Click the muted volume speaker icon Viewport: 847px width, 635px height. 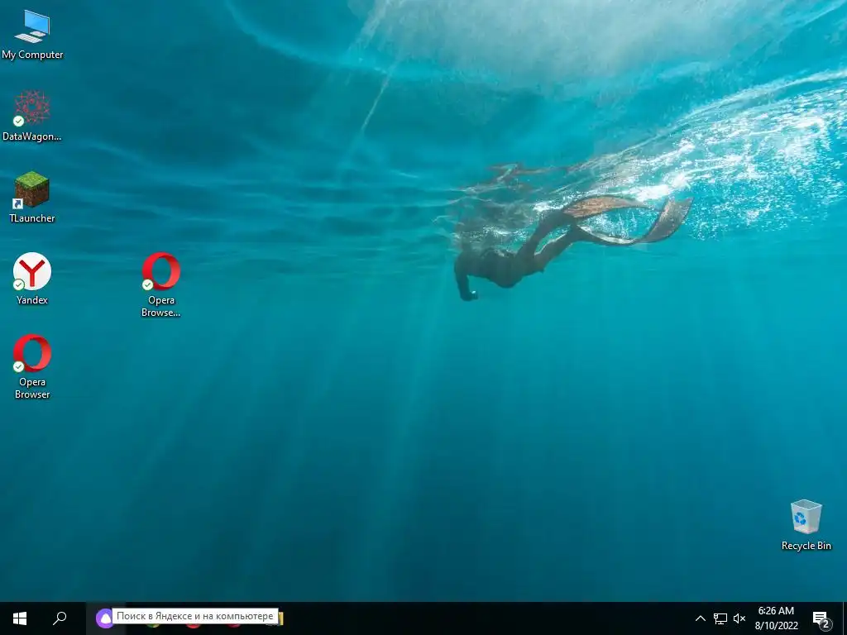click(x=739, y=618)
